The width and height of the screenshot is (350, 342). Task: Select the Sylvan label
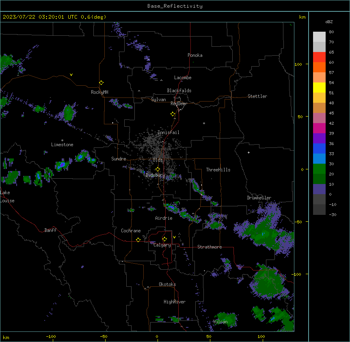[158, 100]
